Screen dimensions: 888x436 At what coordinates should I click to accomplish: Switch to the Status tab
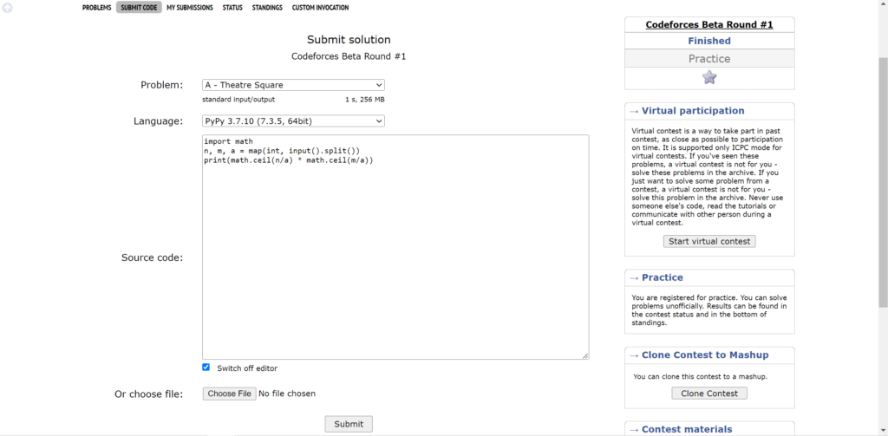tap(232, 8)
